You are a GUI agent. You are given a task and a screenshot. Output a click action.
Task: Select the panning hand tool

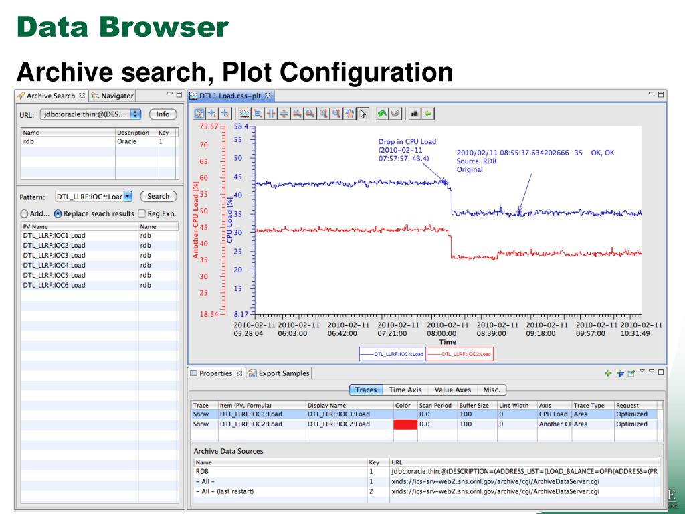[349, 114]
